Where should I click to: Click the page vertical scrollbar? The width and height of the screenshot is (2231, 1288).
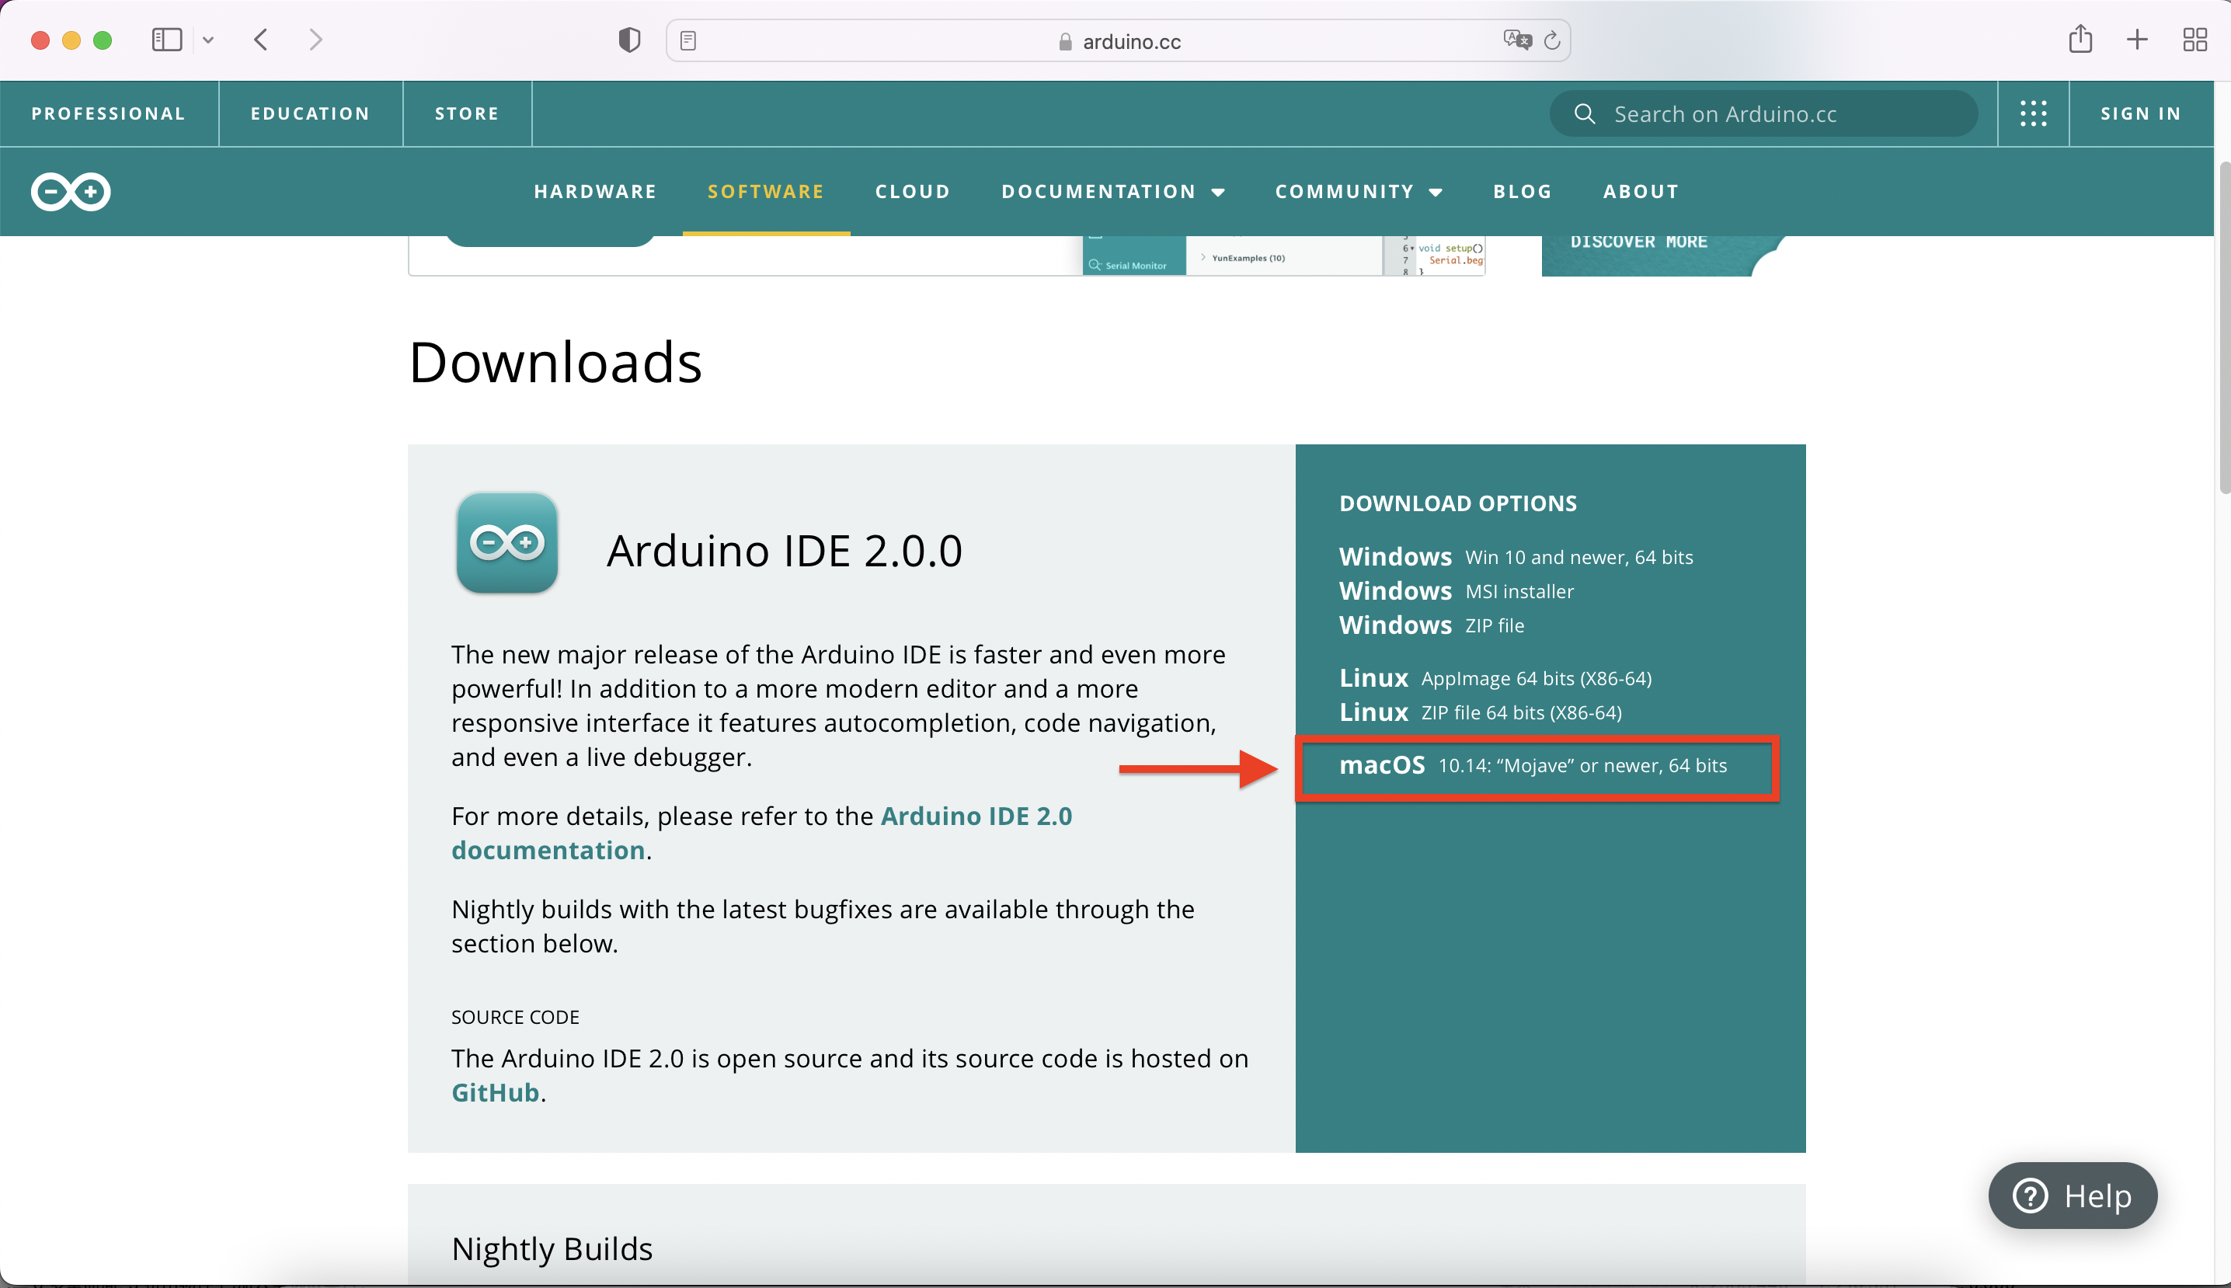(2223, 327)
